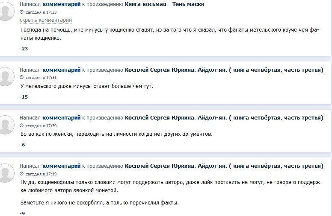
Task: Click the -15 rating score
Action: pyautogui.click(x=24, y=97)
